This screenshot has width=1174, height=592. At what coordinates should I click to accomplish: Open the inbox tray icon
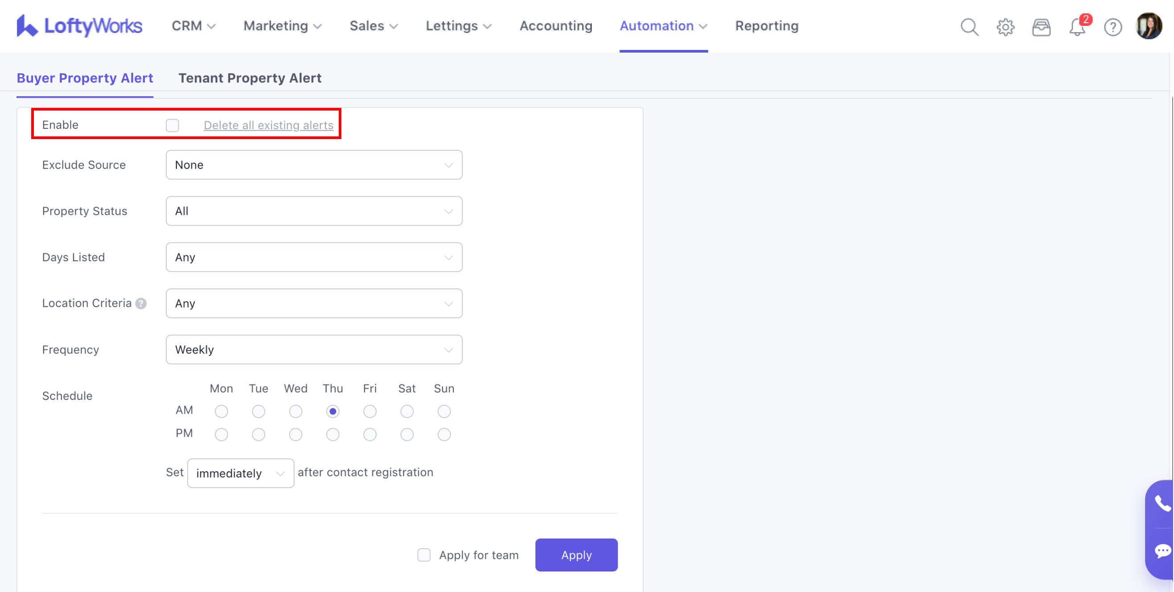[x=1041, y=27]
